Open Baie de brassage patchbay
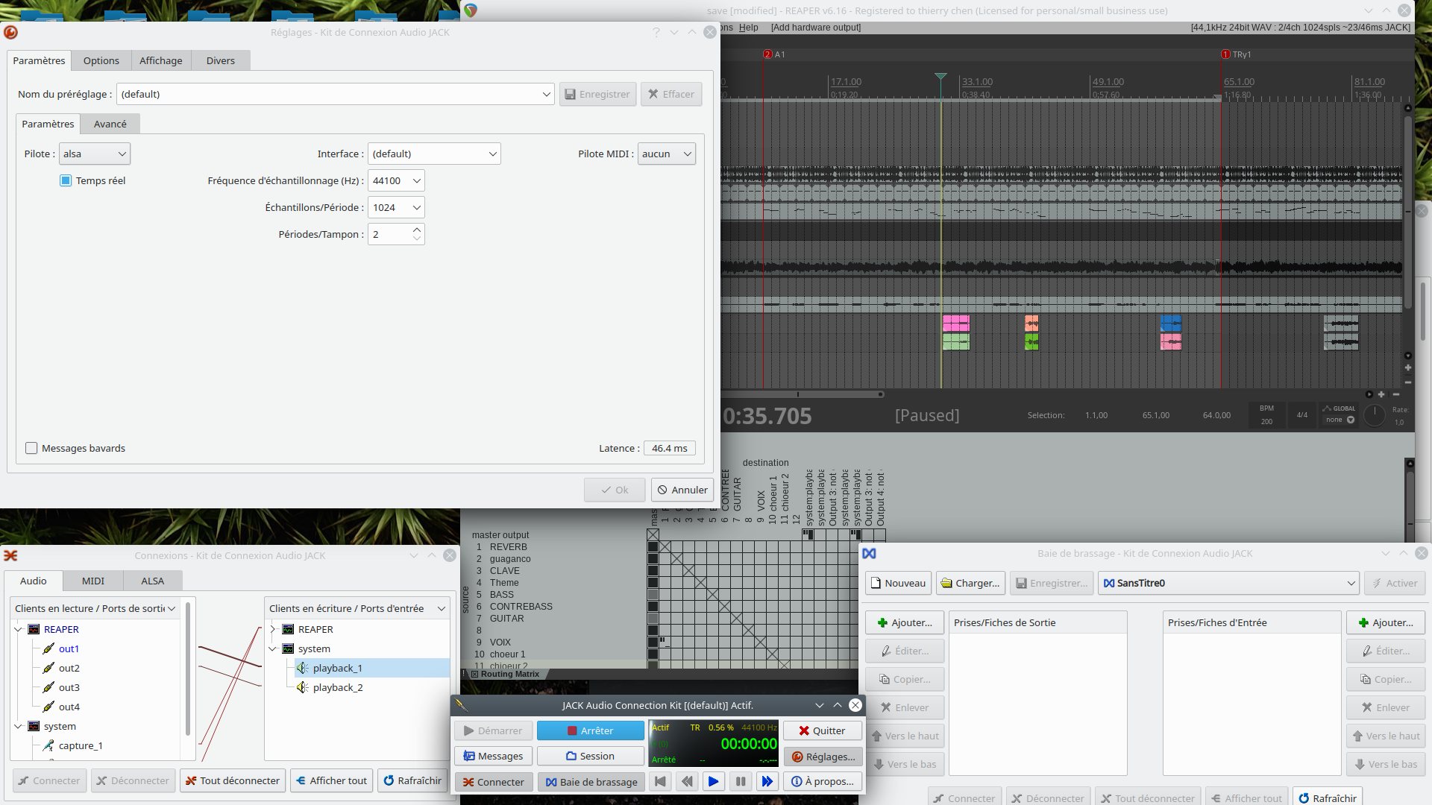The height and width of the screenshot is (805, 1432). pos(591,782)
